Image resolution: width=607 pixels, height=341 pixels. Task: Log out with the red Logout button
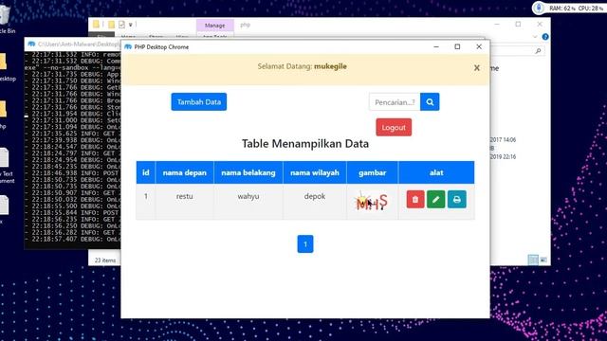(394, 128)
